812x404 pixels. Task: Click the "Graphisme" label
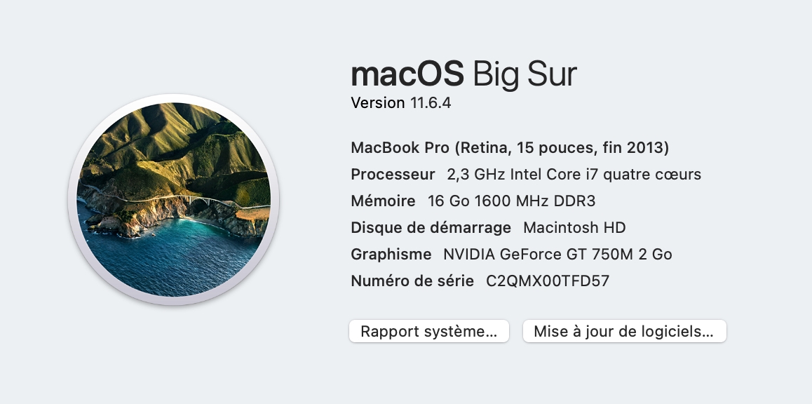click(391, 255)
